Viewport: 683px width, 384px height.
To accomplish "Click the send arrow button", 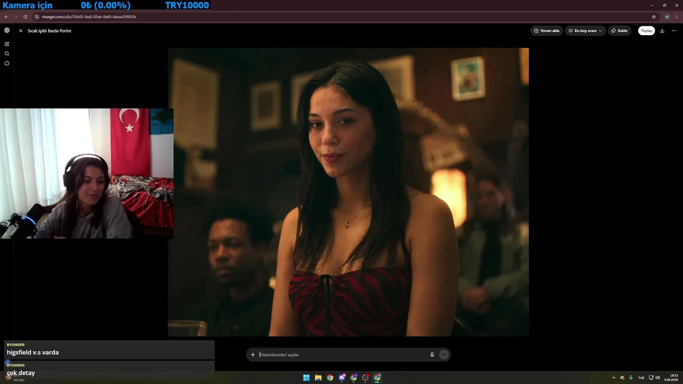I will [444, 355].
